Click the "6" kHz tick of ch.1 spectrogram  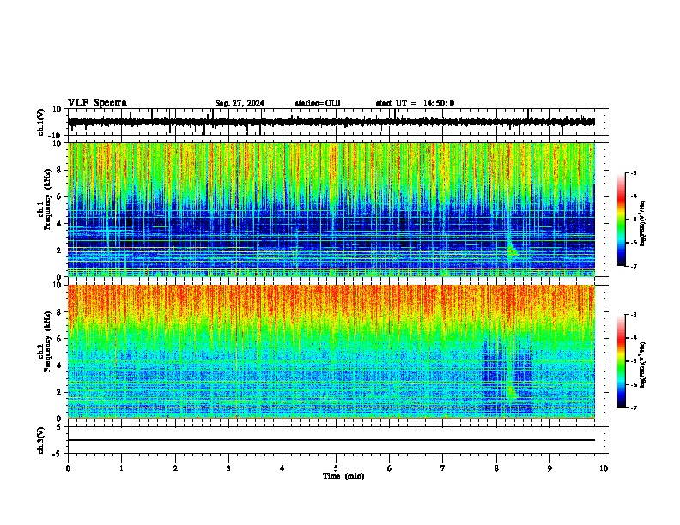coord(60,197)
